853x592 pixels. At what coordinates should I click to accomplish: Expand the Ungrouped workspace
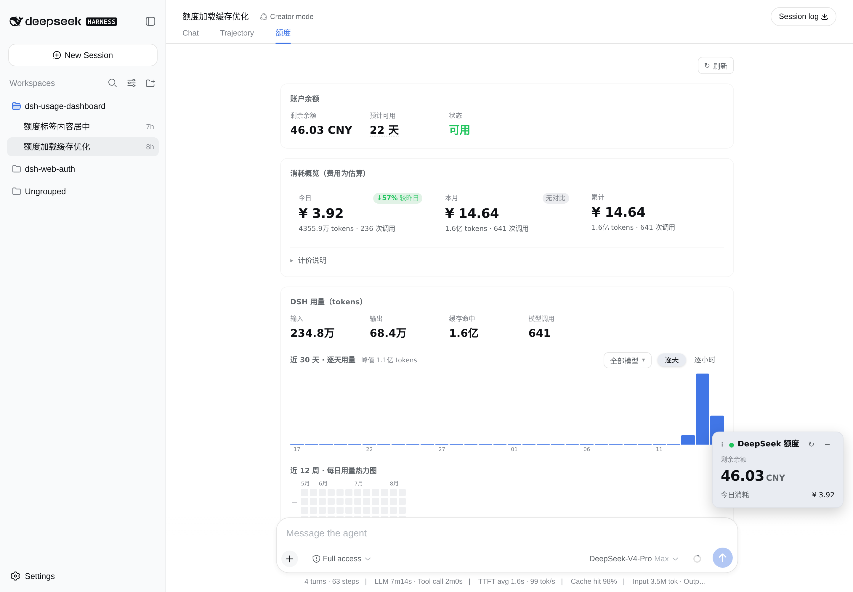[83, 192]
